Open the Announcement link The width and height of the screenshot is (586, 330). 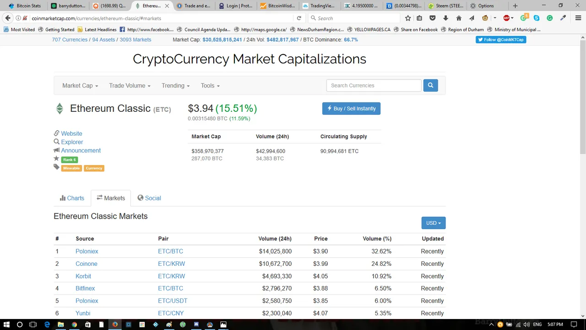81,150
